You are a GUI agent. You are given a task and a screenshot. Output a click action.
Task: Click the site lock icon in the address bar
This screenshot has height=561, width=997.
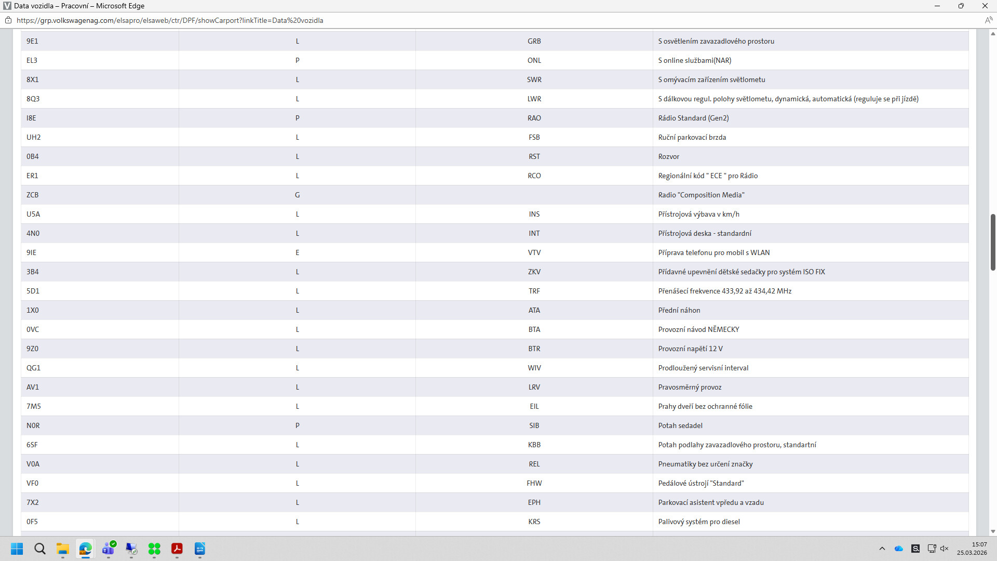8,20
